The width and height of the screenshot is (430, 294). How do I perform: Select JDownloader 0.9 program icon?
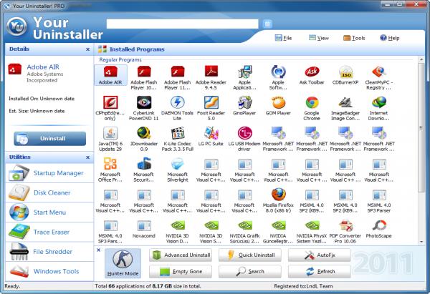[x=144, y=139]
